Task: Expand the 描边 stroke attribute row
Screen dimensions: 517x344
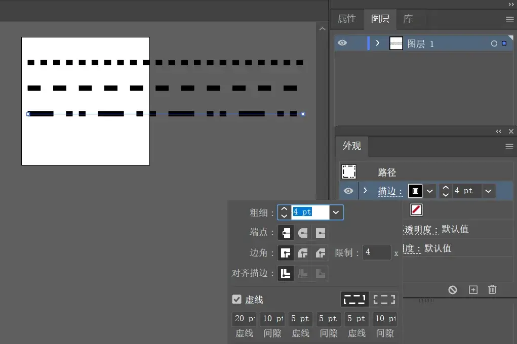Action: tap(365, 190)
